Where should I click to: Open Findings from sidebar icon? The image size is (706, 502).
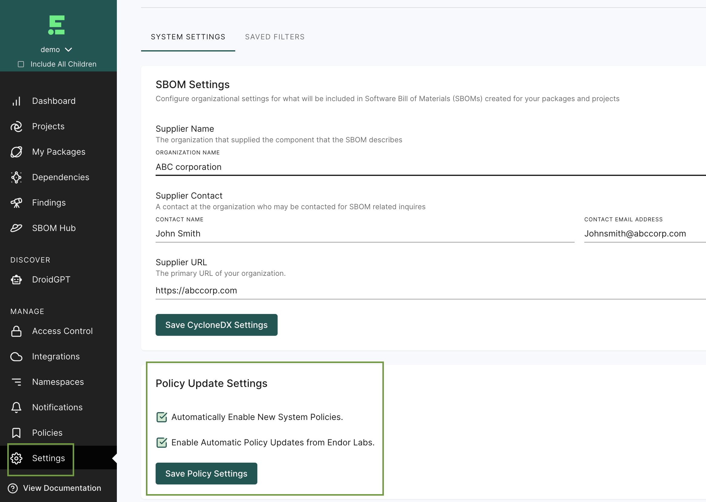pyautogui.click(x=16, y=203)
